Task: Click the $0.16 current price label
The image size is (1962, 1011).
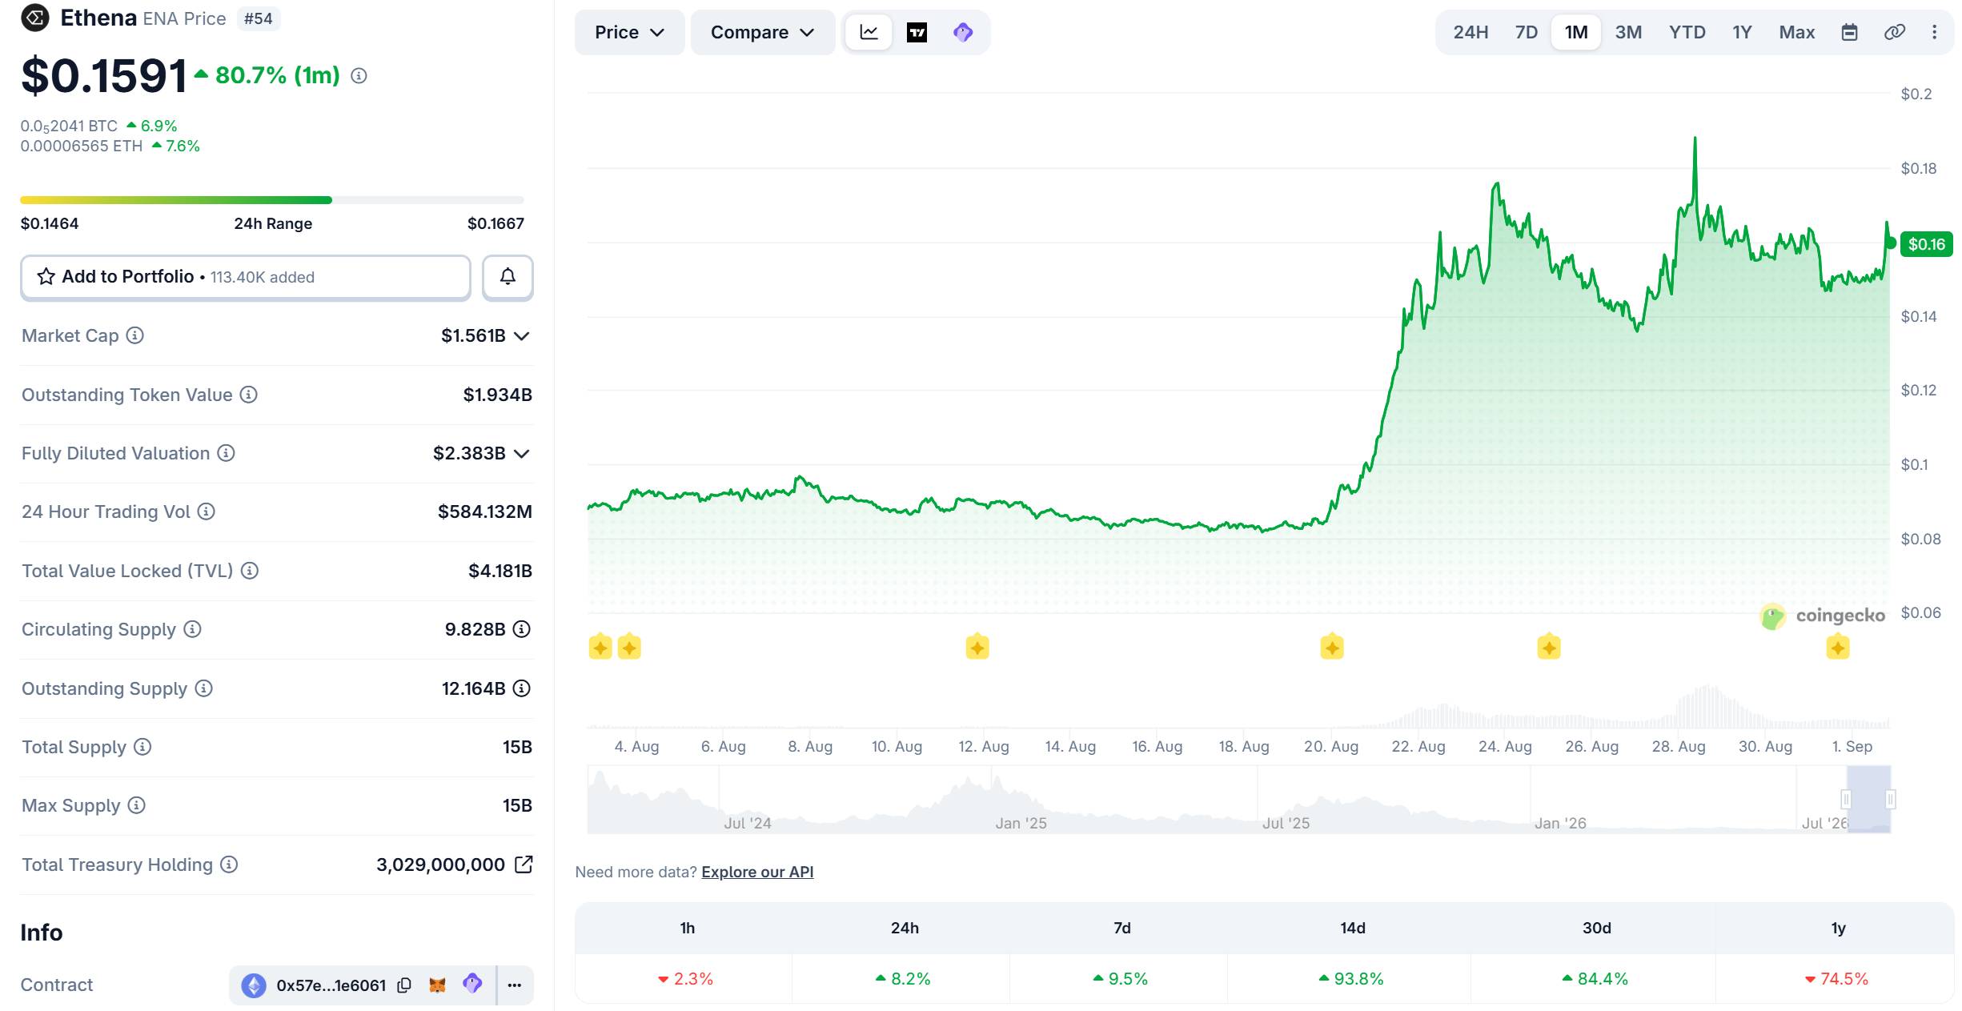Action: pyautogui.click(x=1926, y=244)
